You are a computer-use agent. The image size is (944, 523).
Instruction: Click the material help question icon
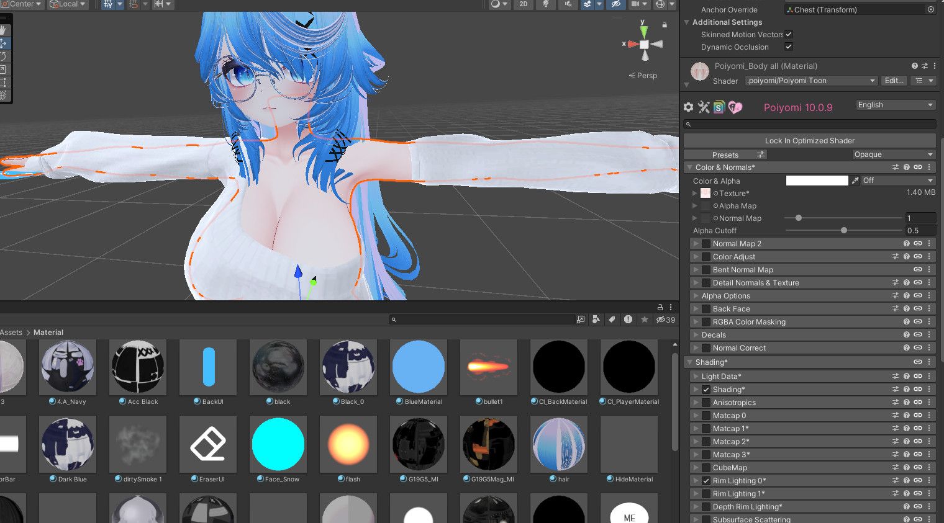pyautogui.click(x=915, y=66)
